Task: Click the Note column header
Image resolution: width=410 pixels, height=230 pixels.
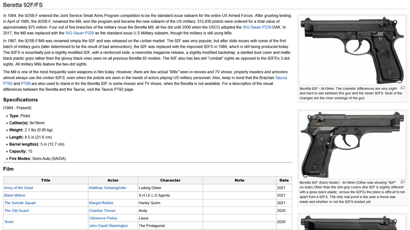Action: [240, 180]
